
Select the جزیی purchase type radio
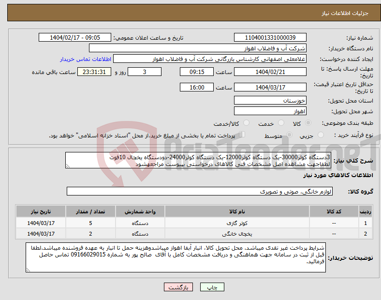[x=321, y=135]
